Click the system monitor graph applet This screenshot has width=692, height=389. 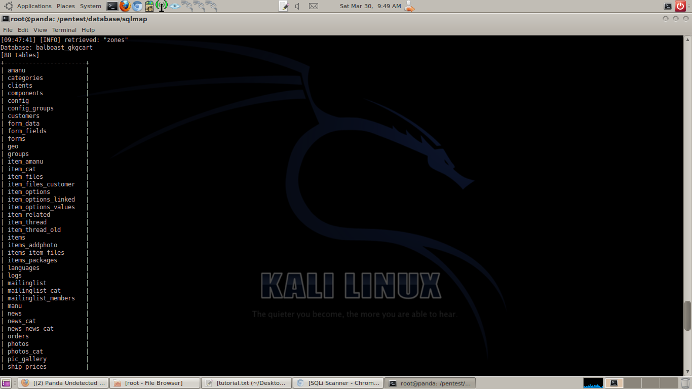(593, 383)
